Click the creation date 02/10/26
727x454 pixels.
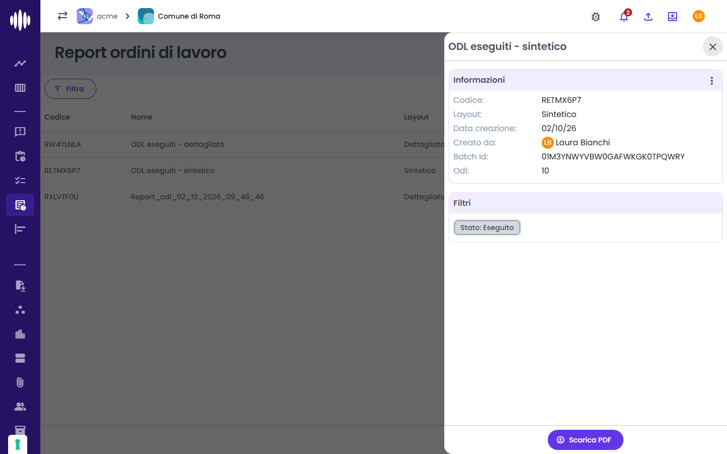pyautogui.click(x=559, y=128)
